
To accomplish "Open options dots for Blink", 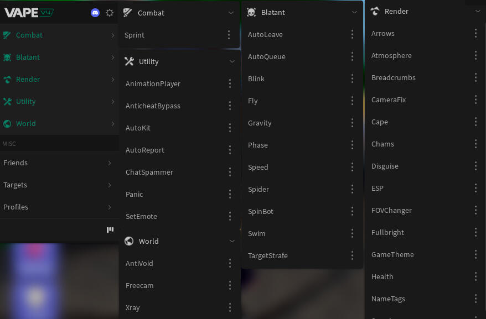I will click(352, 79).
